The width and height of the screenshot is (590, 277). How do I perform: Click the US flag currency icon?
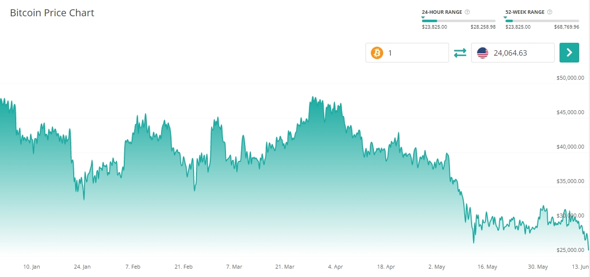click(x=482, y=53)
